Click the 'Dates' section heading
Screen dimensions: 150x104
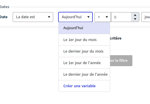tap(5, 7)
